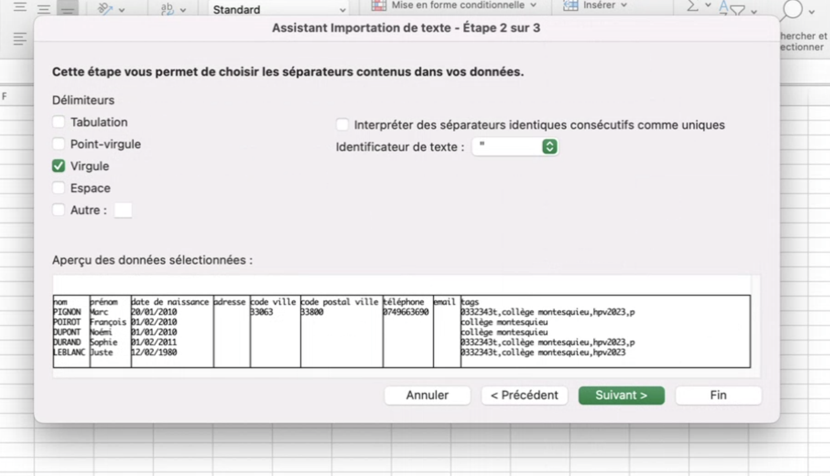Click the Autre custom delimiter field
This screenshot has height=476, width=830.
123,210
